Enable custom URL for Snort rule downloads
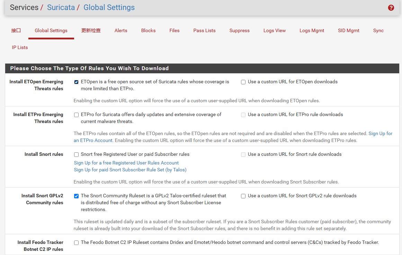 tap(243, 154)
